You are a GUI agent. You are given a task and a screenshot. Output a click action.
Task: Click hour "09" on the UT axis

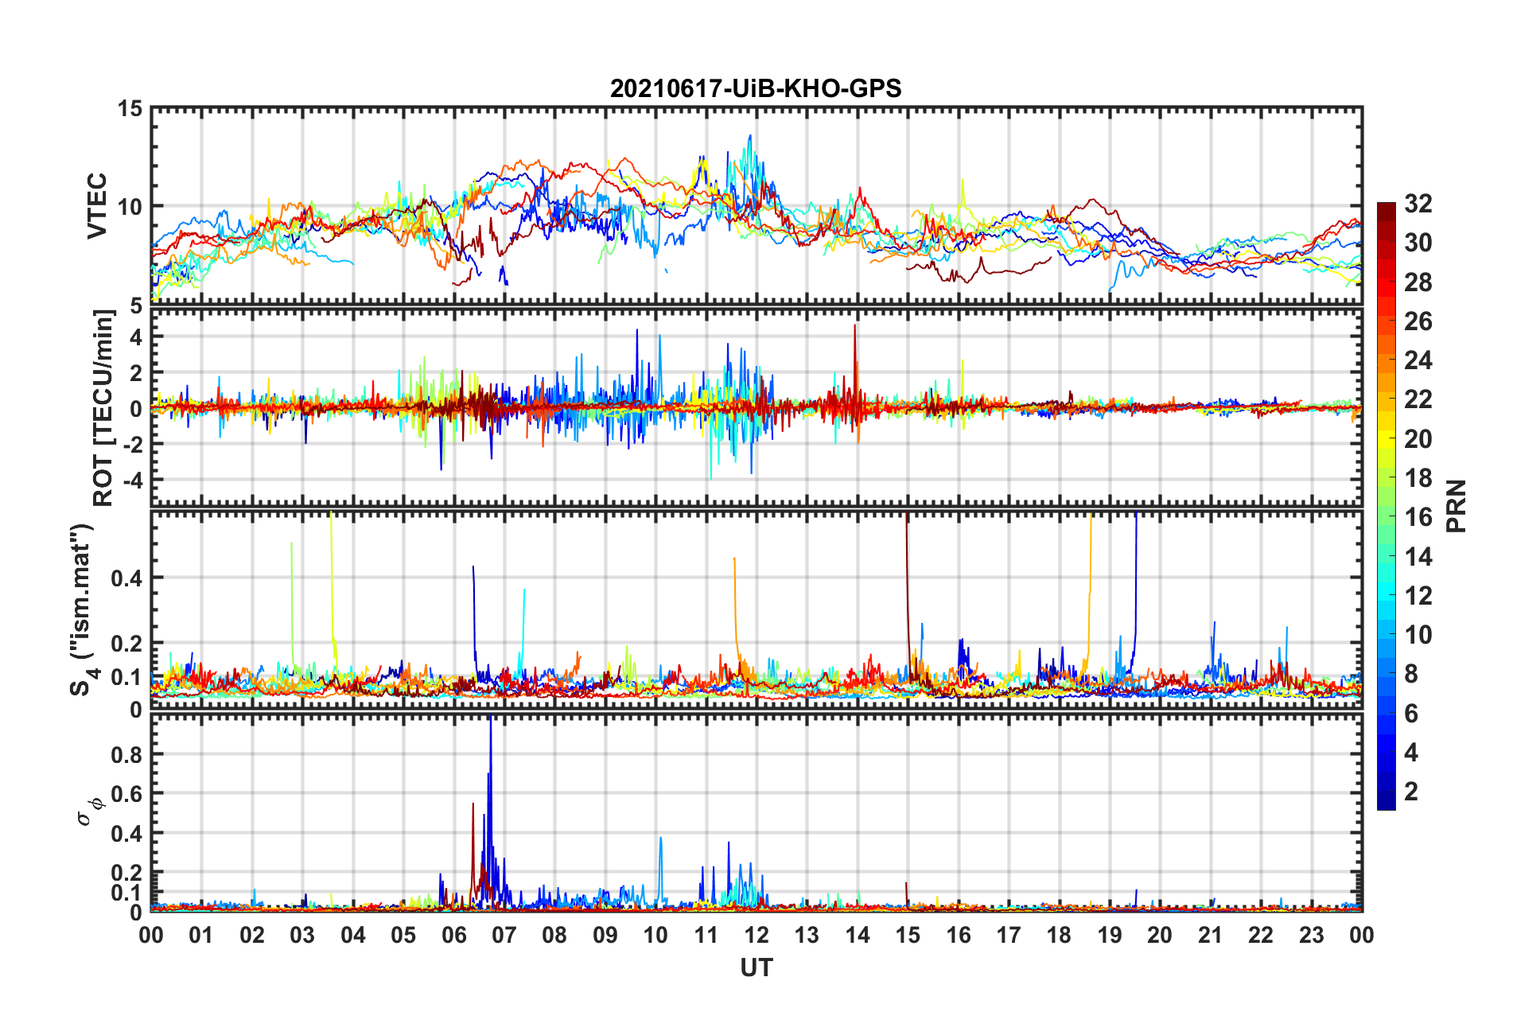[605, 935]
